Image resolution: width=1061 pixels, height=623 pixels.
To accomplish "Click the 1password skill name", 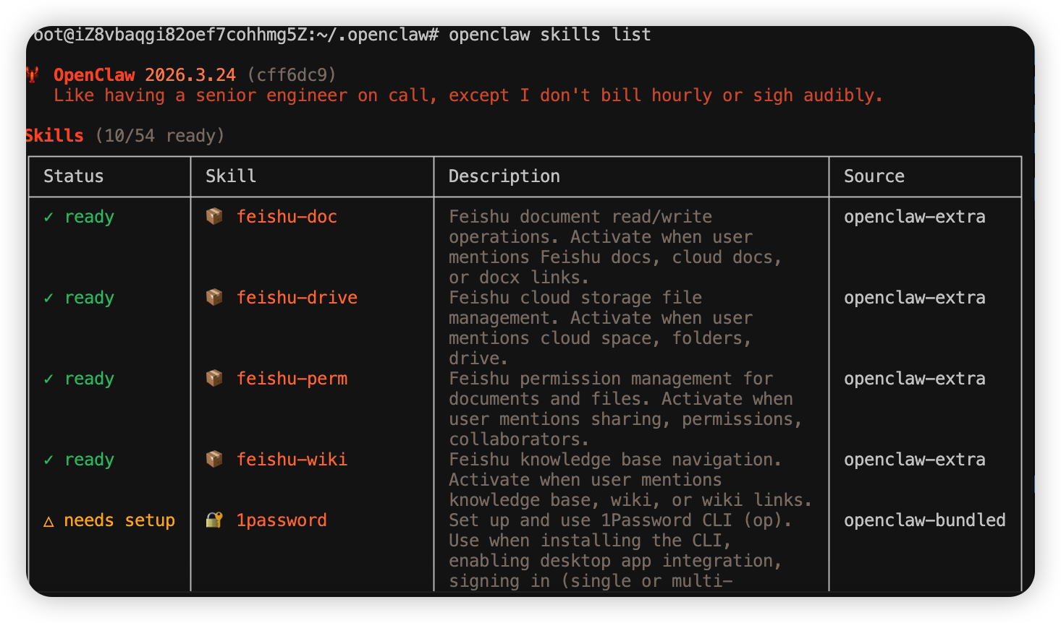I will (281, 520).
